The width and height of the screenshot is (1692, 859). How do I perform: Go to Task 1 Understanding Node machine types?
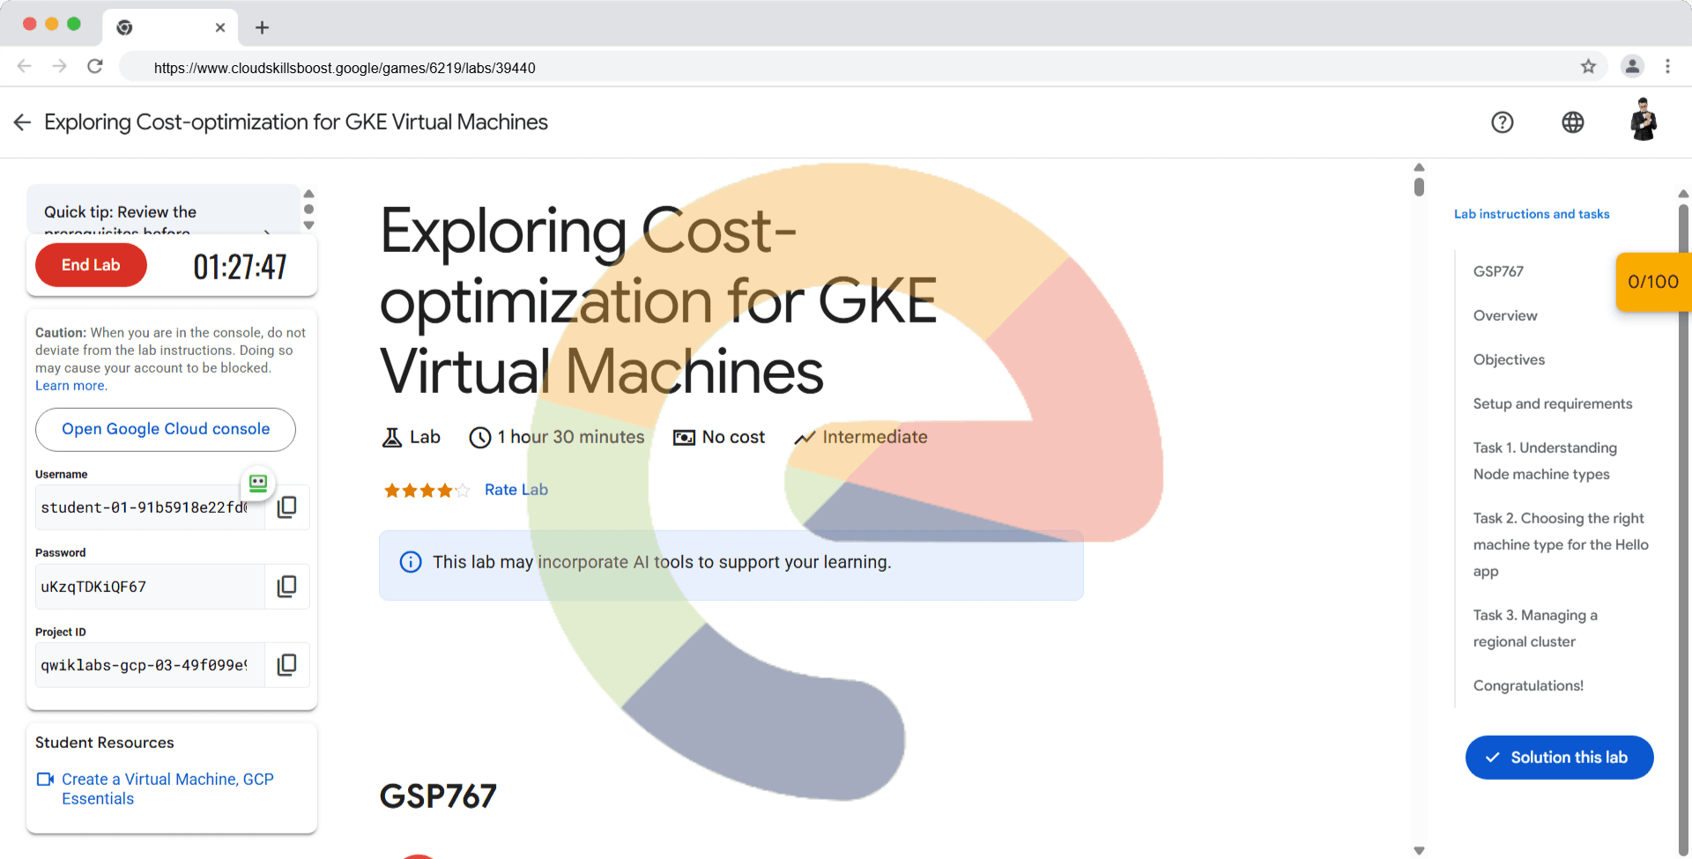pos(1545,461)
